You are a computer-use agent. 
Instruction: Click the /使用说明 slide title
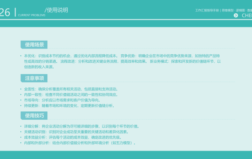[x=56, y=10]
